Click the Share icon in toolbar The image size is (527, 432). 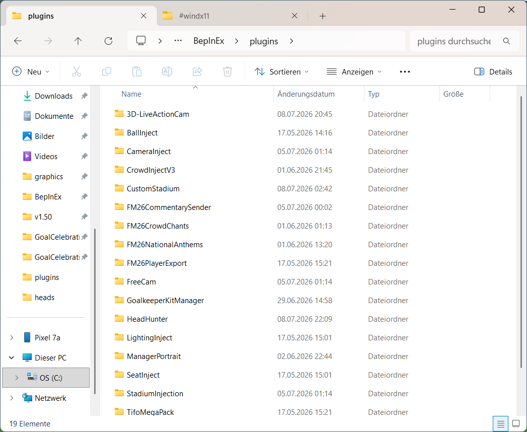(x=197, y=71)
